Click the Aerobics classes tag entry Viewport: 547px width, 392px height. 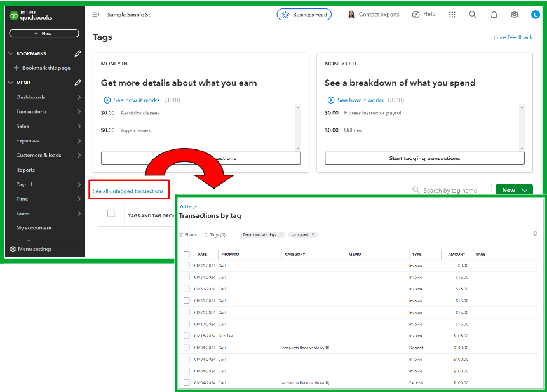tap(140, 113)
